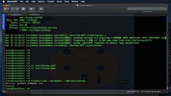The image size is (171, 96).
Task: Click 'ssh2: AES-256-CTR' status bar entry
Action: tap(133, 91)
